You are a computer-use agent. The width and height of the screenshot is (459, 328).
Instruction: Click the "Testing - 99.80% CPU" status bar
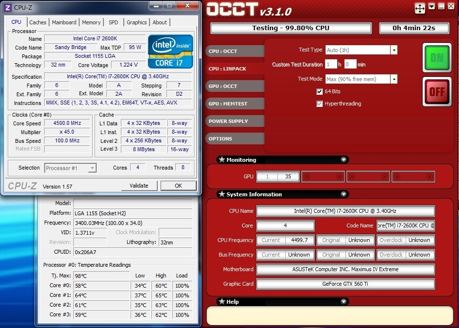click(291, 28)
